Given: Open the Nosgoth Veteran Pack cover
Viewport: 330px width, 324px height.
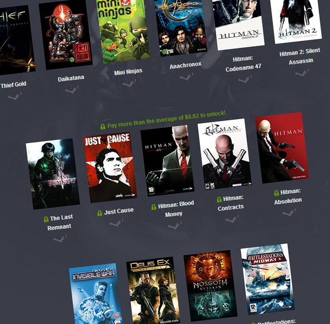Looking at the screenshot, I should pyautogui.click(x=210, y=286).
